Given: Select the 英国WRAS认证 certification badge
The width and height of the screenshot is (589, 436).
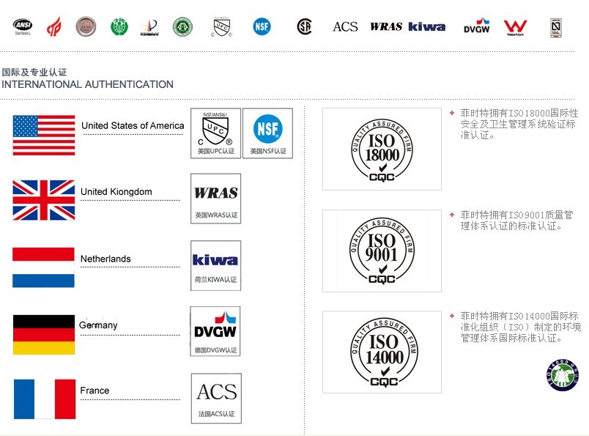Looking at the screenshot, I should pos(215,198).
